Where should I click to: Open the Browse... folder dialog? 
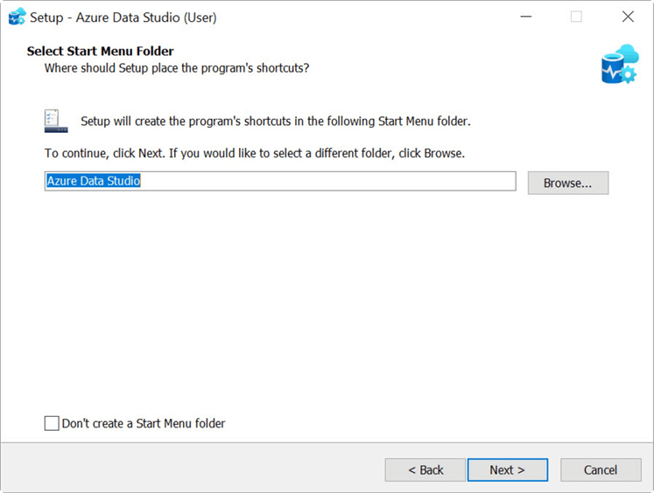[567, 183]
